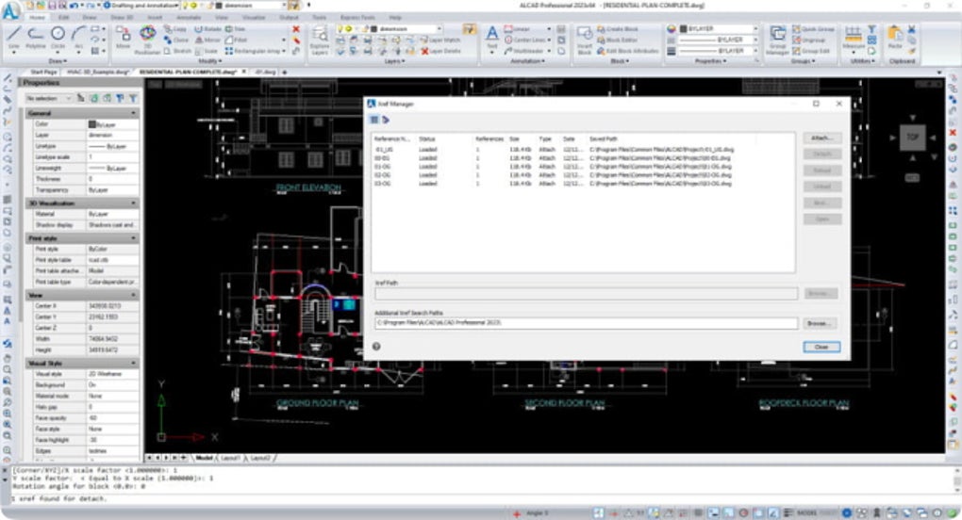Collapse the Visual Style section in Properties

tap(133, 364)
